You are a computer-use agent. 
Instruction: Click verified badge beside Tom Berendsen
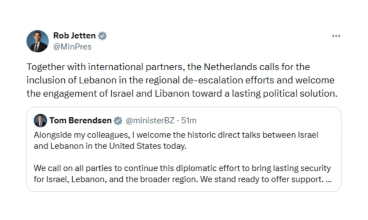click(118, 121)
